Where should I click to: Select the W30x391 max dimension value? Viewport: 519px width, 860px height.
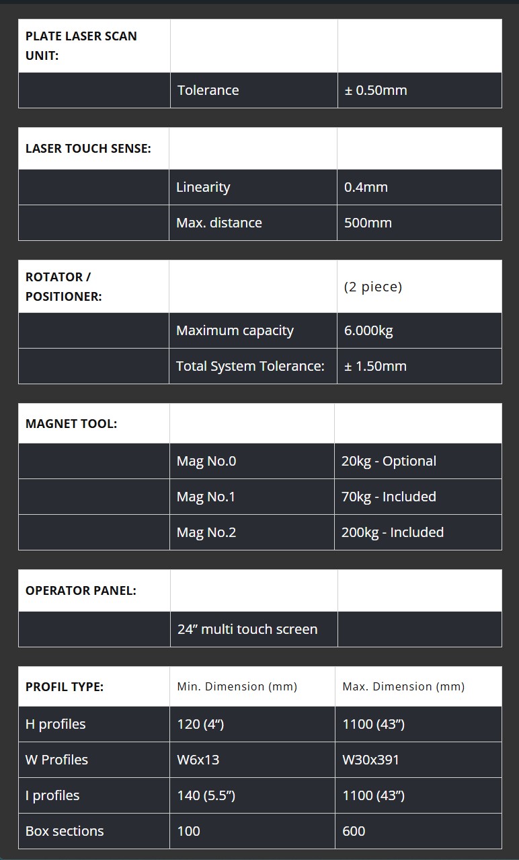coord(370,760)
